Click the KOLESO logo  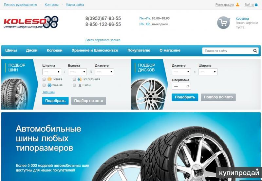point(31,22)
